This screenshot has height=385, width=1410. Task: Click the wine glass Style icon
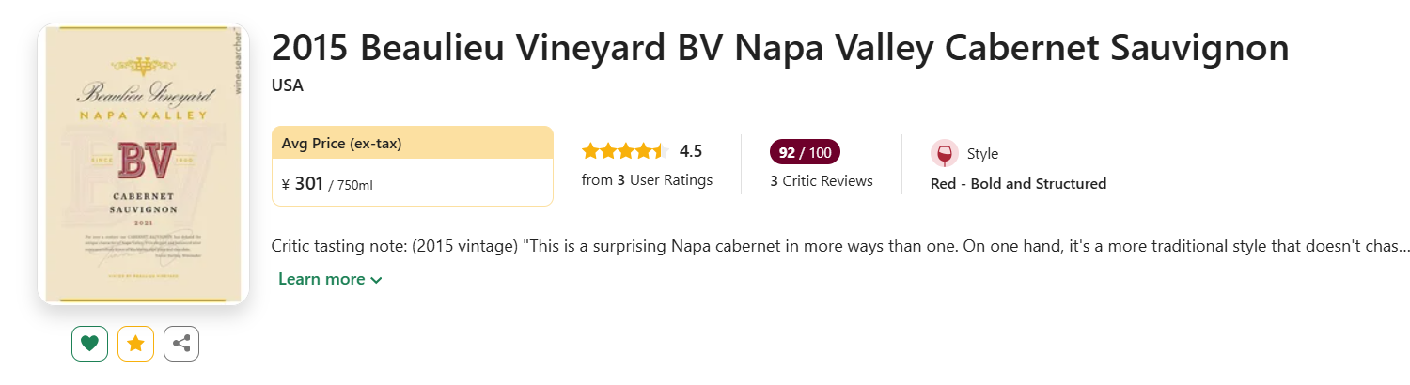[x=945, y=153]
